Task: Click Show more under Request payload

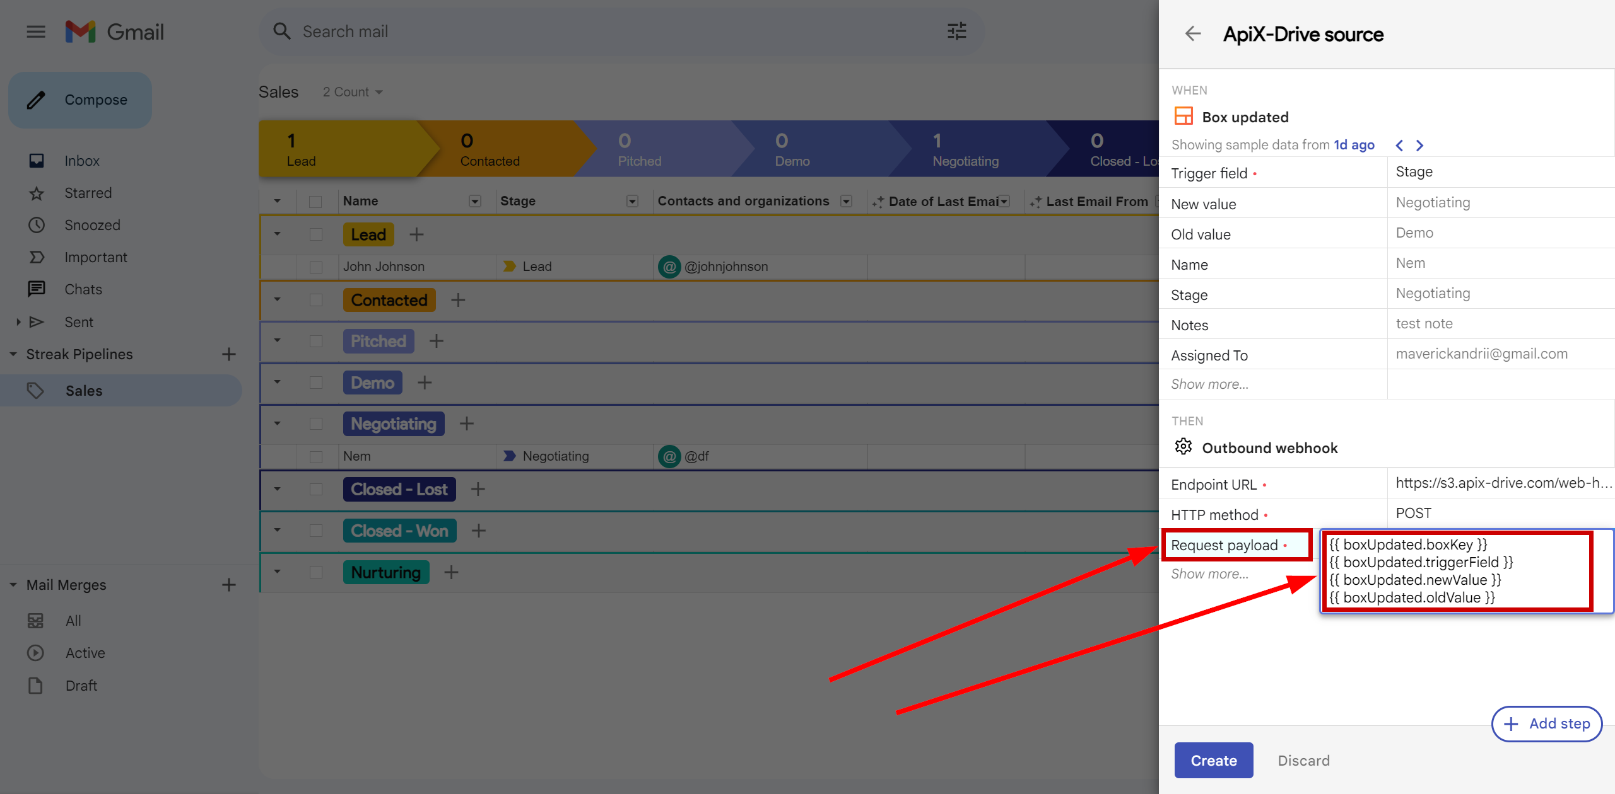Action: click(x=1209, y=574)
